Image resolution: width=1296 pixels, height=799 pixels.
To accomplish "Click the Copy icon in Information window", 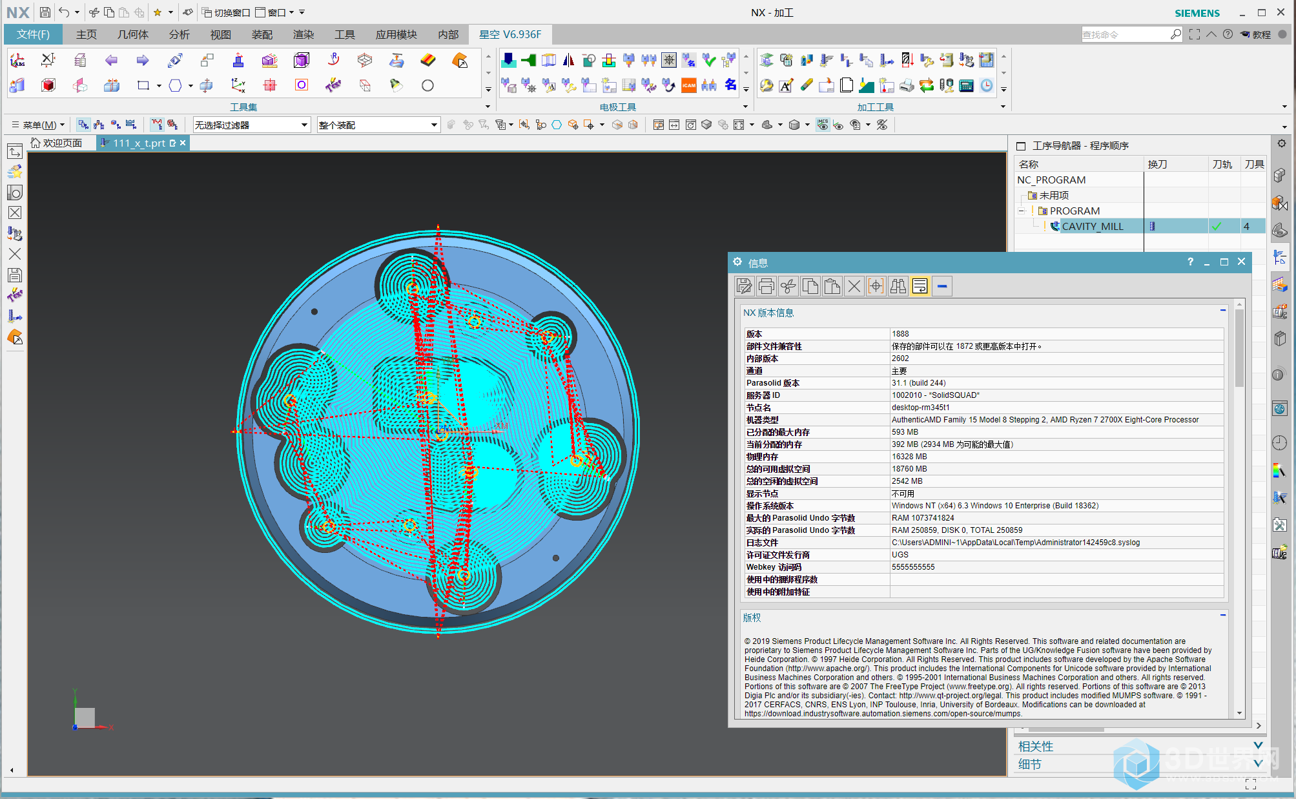I will pyautogui.click(x=810, y=286).
